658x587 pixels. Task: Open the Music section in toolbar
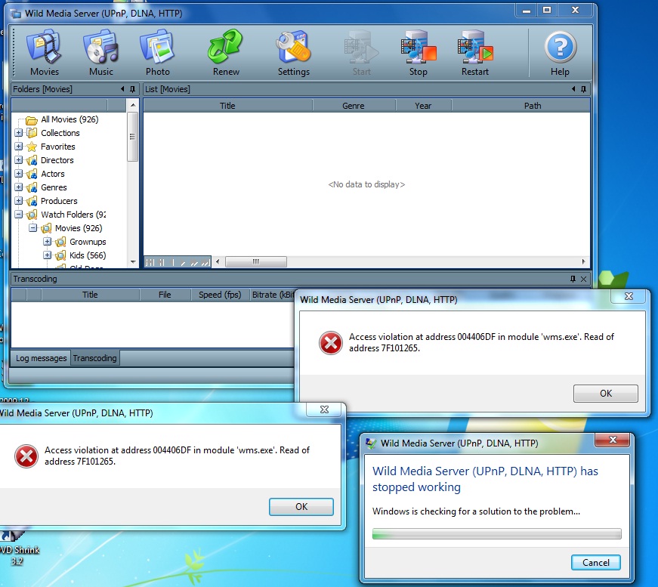100,52
